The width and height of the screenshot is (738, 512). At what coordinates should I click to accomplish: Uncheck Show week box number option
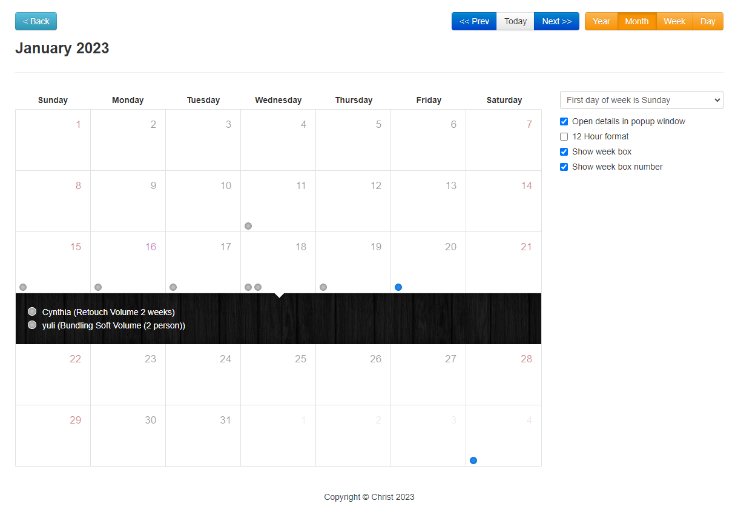[x=564, y=167]
